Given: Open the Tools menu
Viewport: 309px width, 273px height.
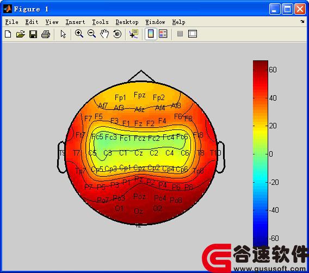Looking at the screenshot, I should [x=100, y=22].
